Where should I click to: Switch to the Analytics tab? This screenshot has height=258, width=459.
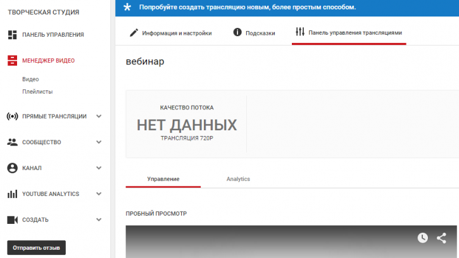tap(238, 179)
